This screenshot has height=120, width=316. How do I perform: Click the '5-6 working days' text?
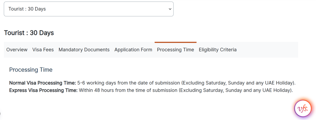click(x=95, y=83)
